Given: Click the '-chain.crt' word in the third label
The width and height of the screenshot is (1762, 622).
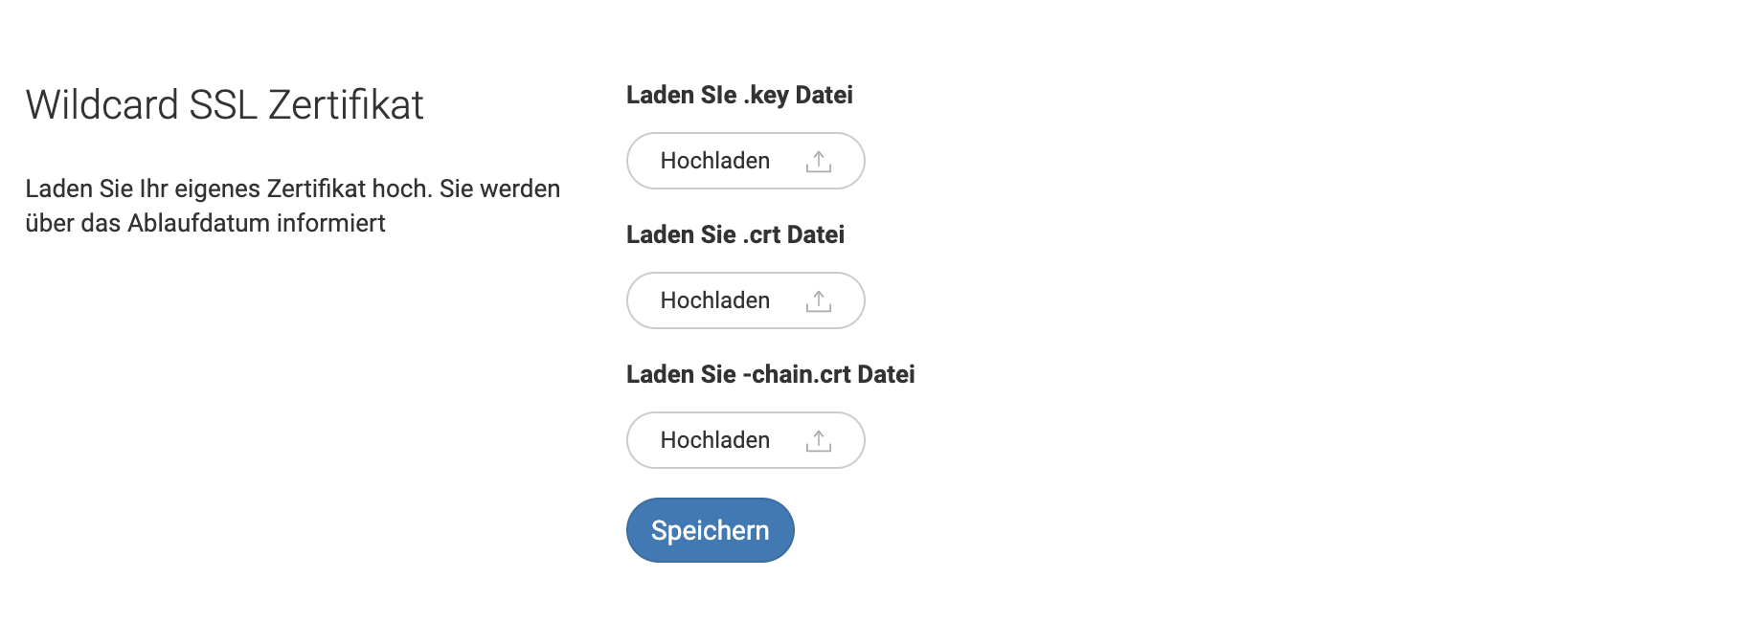Looking at the screenshot, I should [797, 374].
